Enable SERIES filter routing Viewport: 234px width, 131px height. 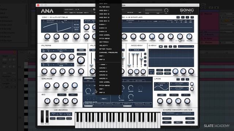[81, 50]
